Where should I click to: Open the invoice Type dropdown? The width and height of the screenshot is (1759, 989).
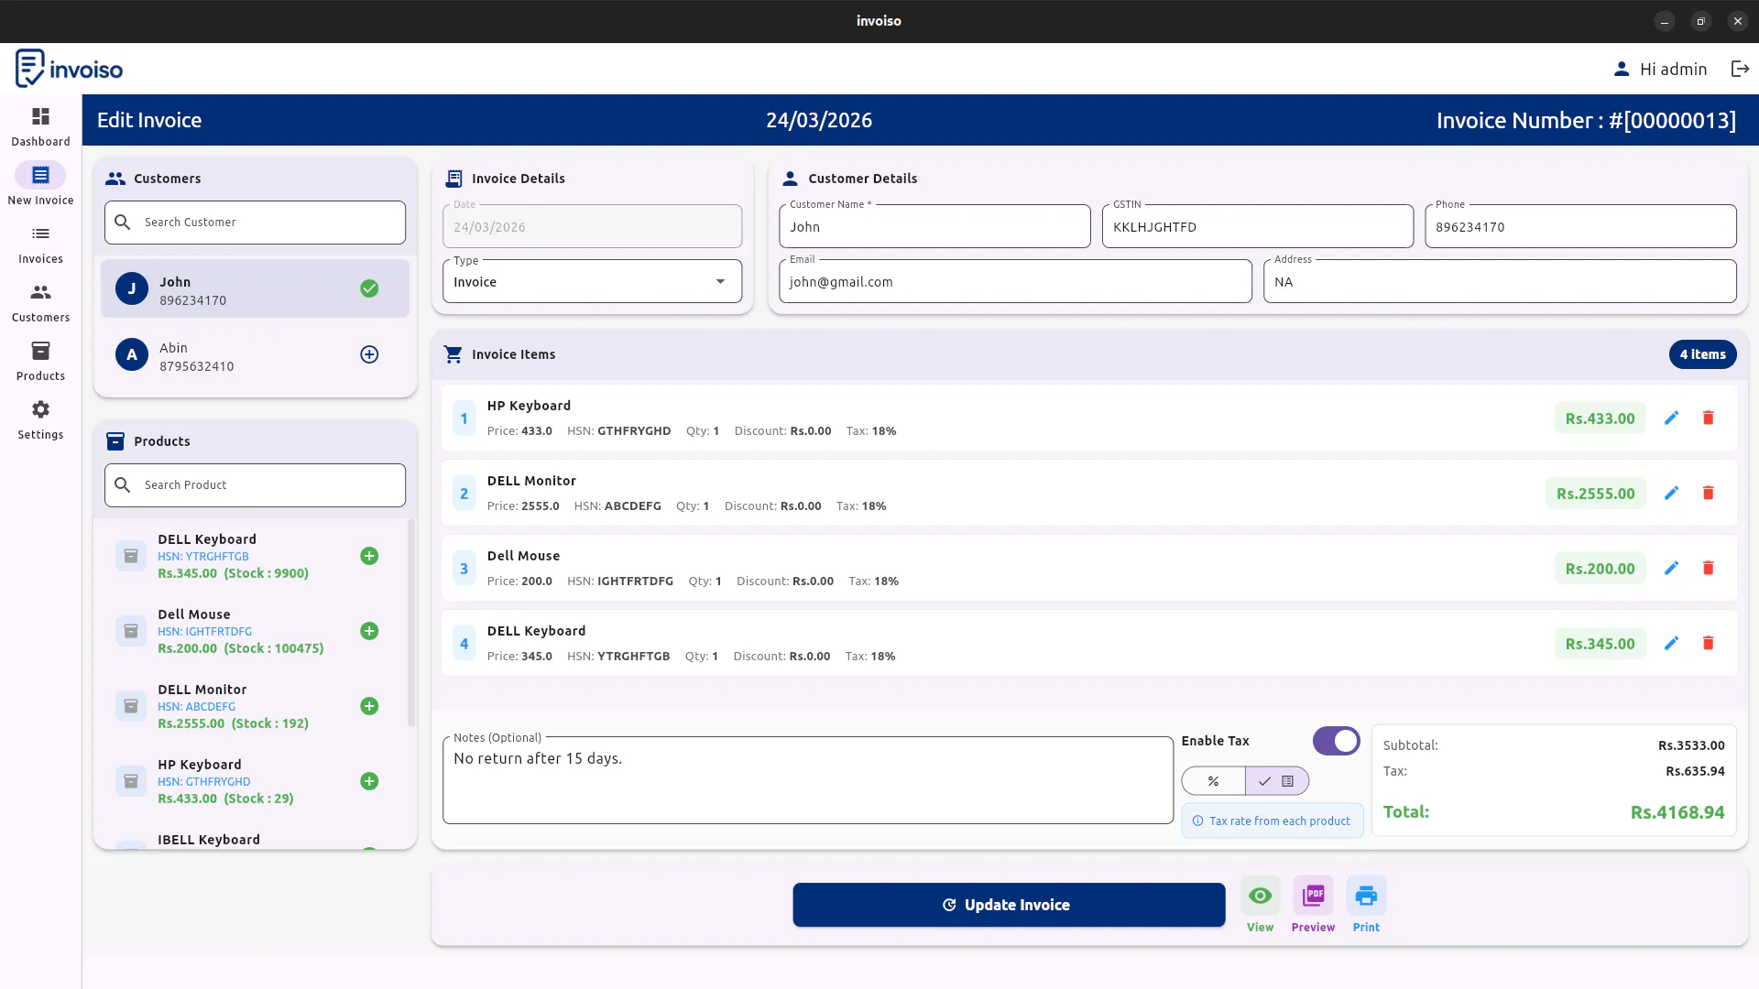(592, 282)
